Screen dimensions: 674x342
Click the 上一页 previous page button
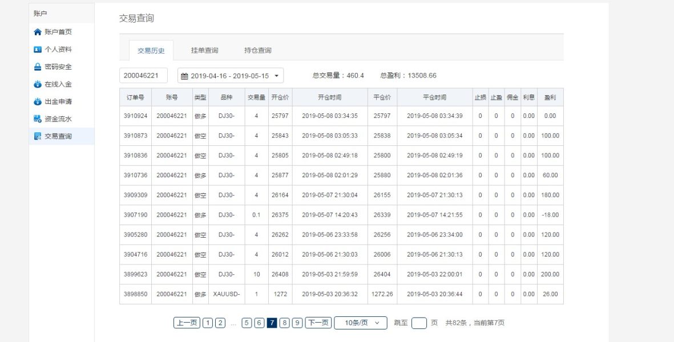[187, 323]
